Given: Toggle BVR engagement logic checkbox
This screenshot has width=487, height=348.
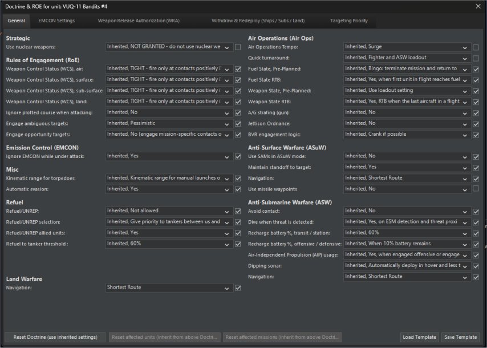Looking at the screenshot, I should click(x=476, y=135).
